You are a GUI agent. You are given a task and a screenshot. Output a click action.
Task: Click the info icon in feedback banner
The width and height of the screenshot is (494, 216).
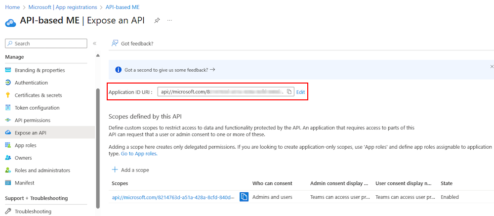[118, 70]
